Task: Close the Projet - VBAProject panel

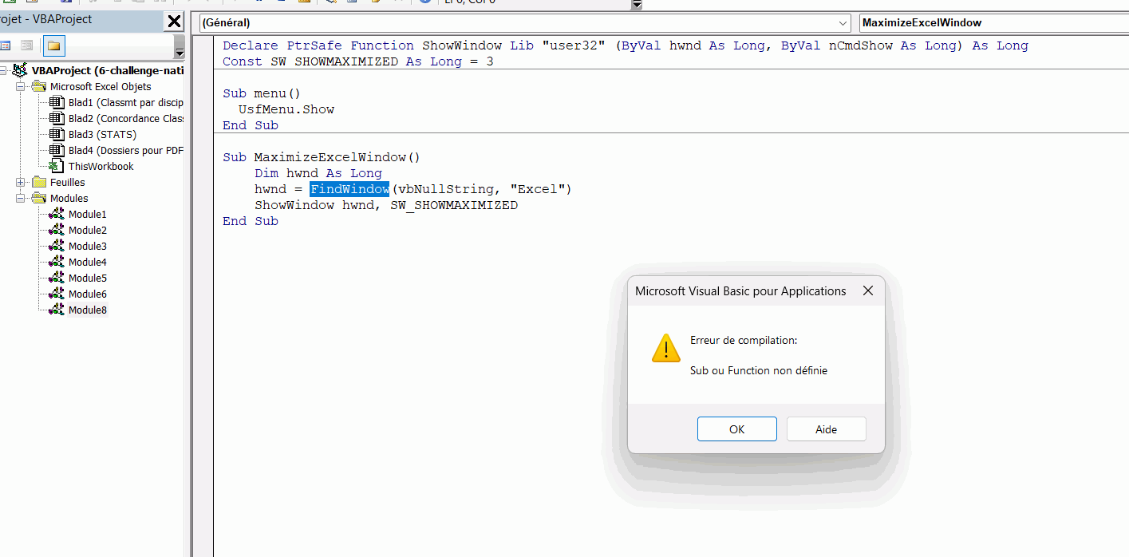Action: coord(174,22)
